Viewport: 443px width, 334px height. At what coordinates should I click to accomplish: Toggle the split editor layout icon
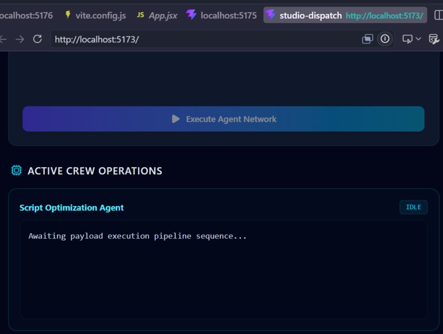(x=438, y=15)
